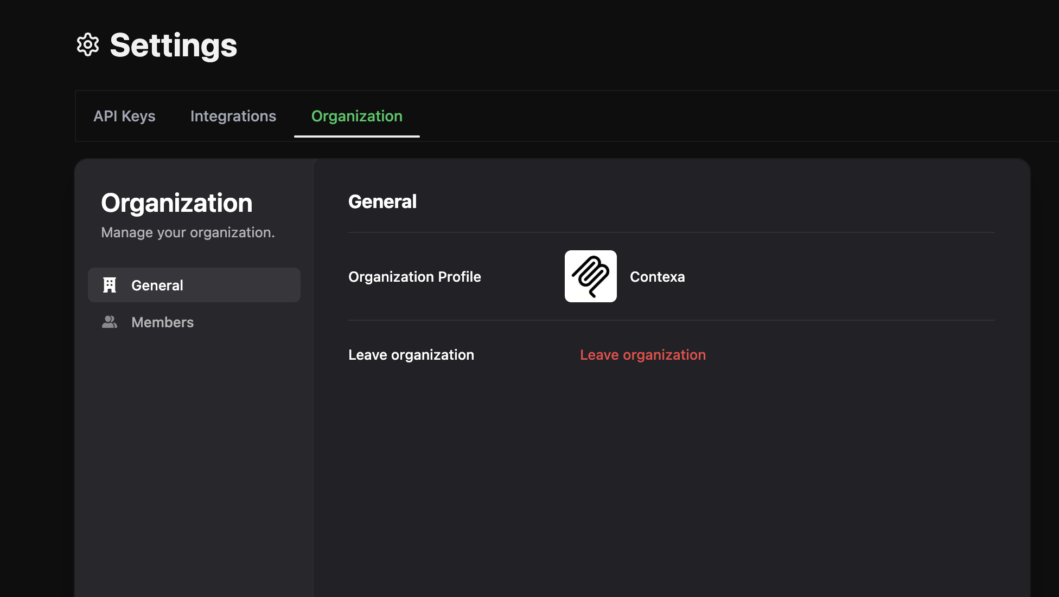Go to the Members section
The width and height of the screenshot is (1059, 597).
[194, 322]
